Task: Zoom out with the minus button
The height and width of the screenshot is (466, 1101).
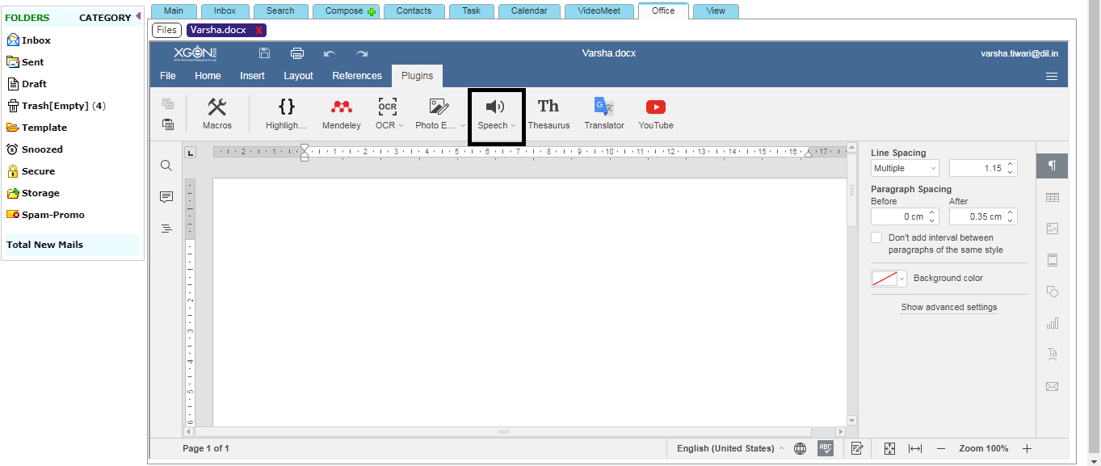Action: coord(941,448)
